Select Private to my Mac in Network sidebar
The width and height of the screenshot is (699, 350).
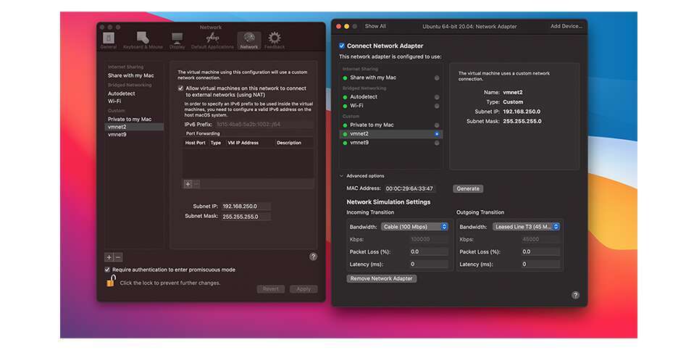click(x=130, y=119)
